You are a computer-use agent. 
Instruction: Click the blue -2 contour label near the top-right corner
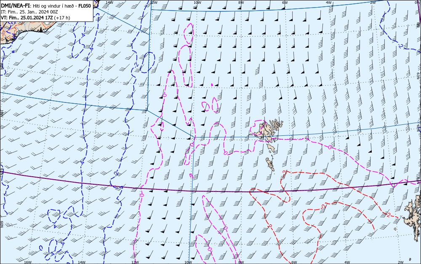401,46
